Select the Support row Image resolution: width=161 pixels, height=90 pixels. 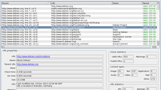79,34
